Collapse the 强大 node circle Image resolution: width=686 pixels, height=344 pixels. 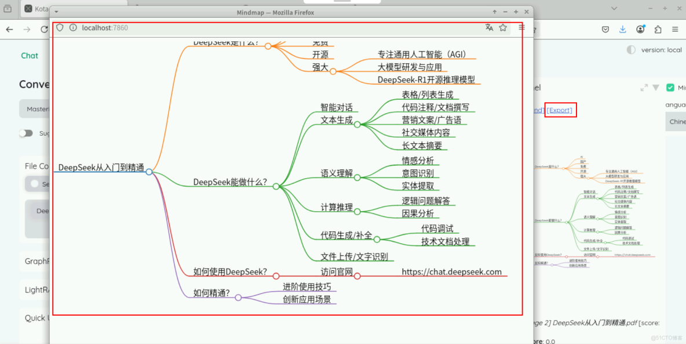(333, 71)
